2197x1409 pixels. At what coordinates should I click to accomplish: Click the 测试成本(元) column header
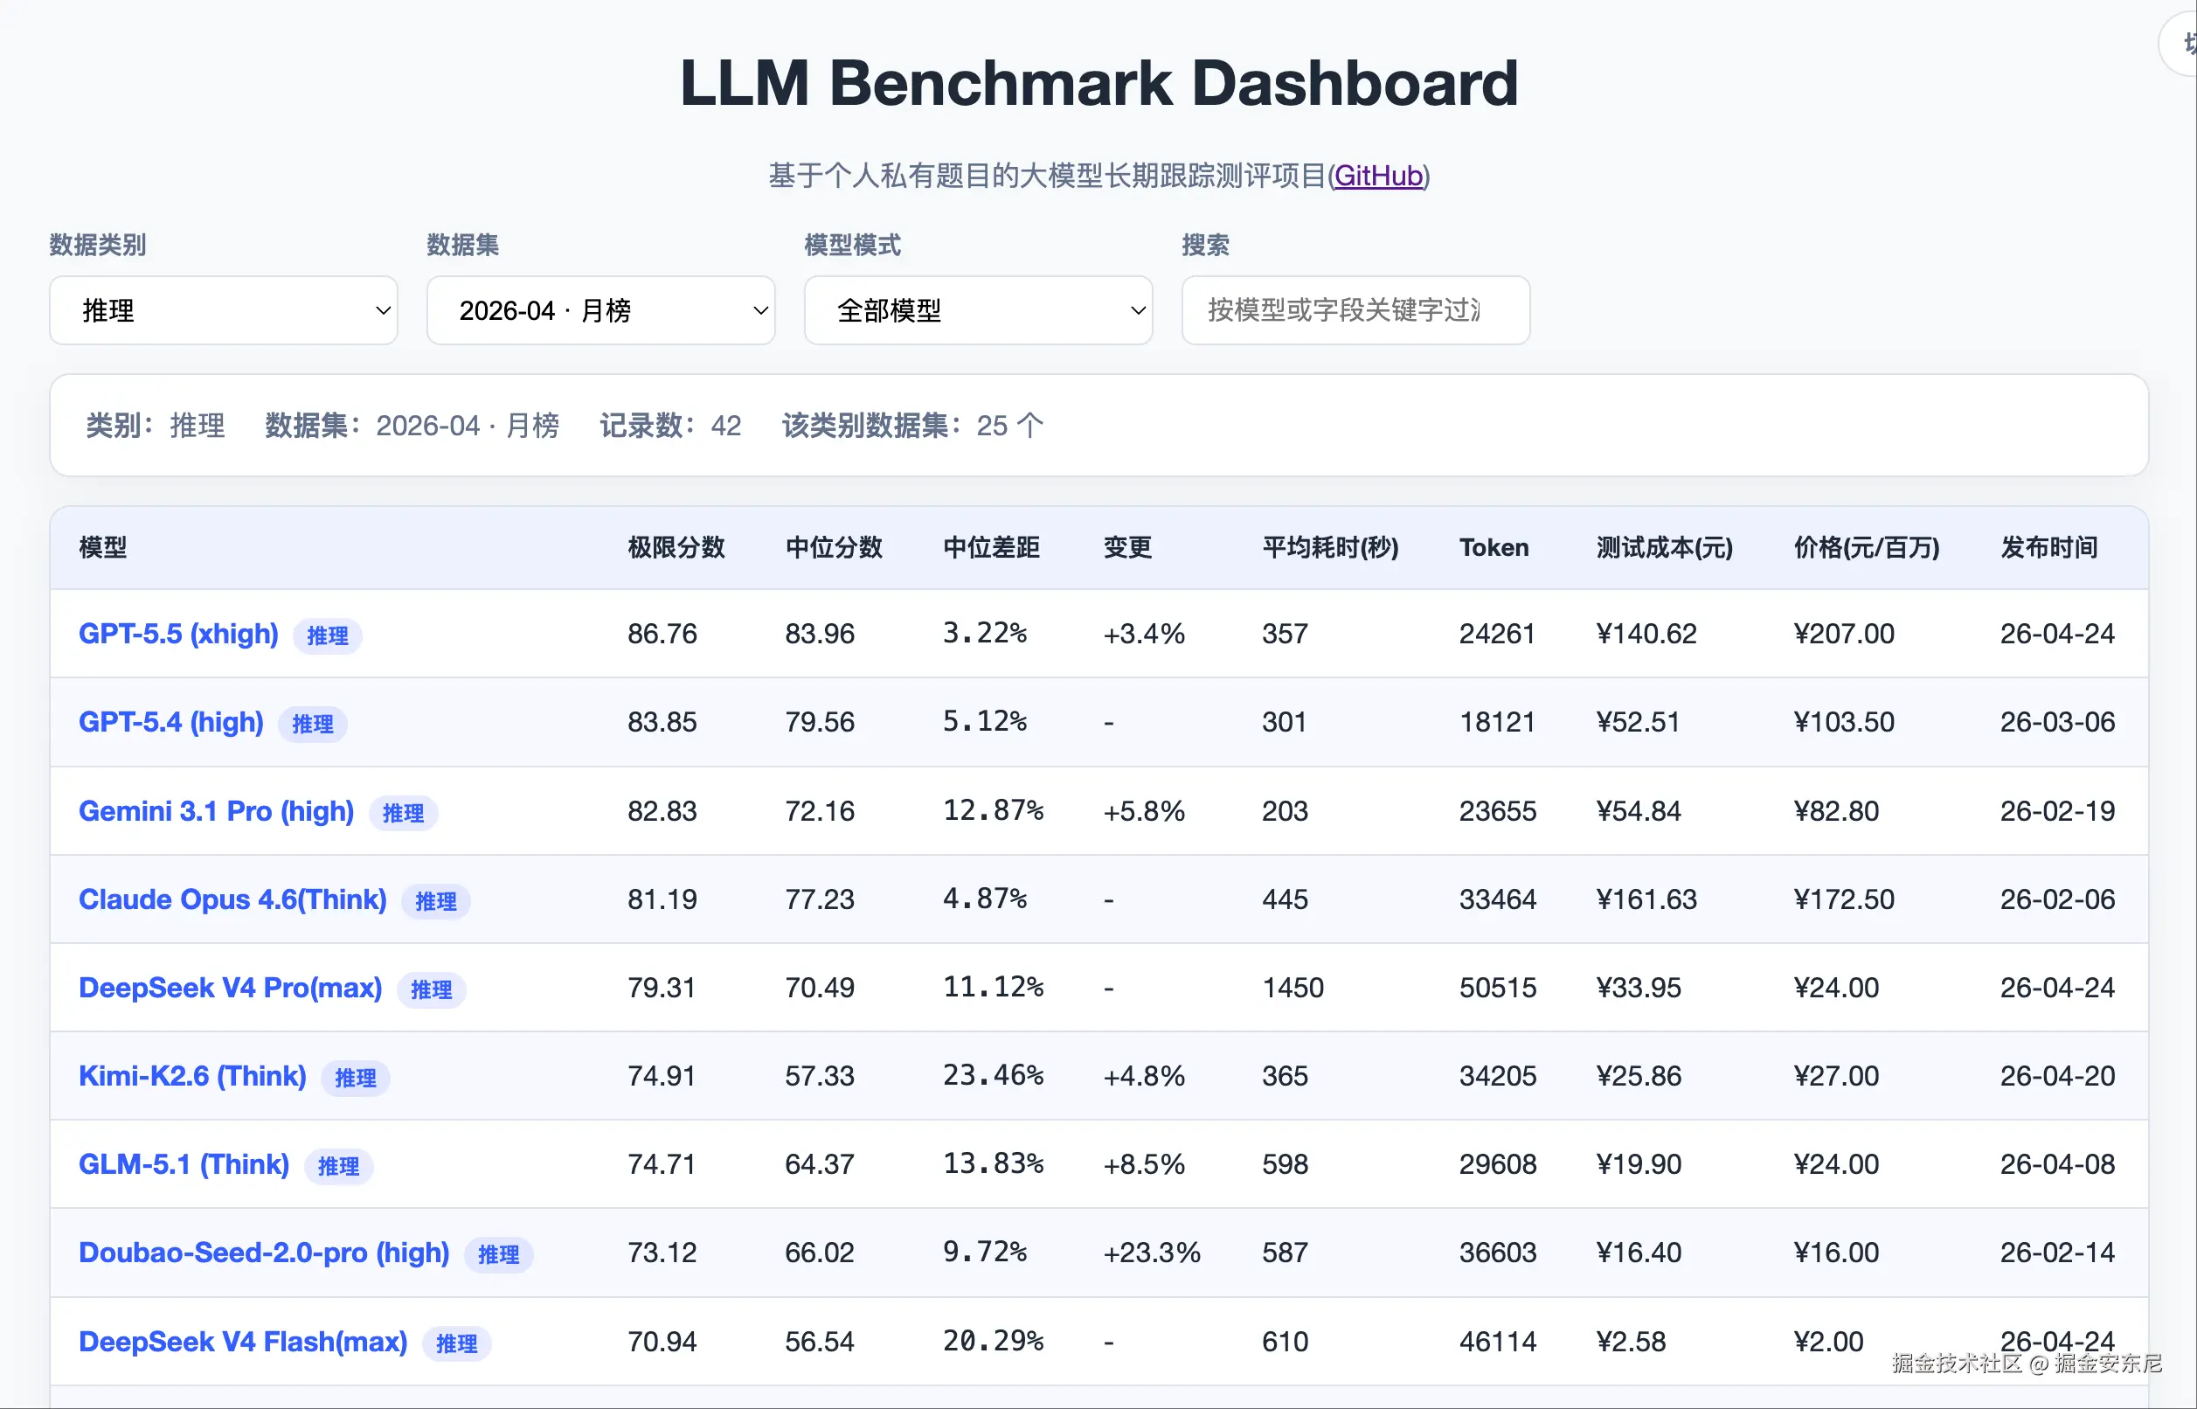coord(1664,547)
